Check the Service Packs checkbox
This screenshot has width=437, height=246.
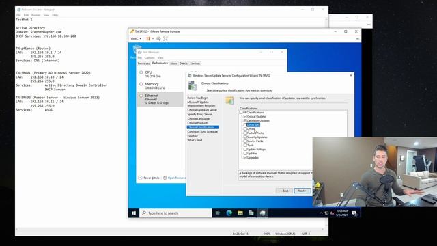pos(245,141)
